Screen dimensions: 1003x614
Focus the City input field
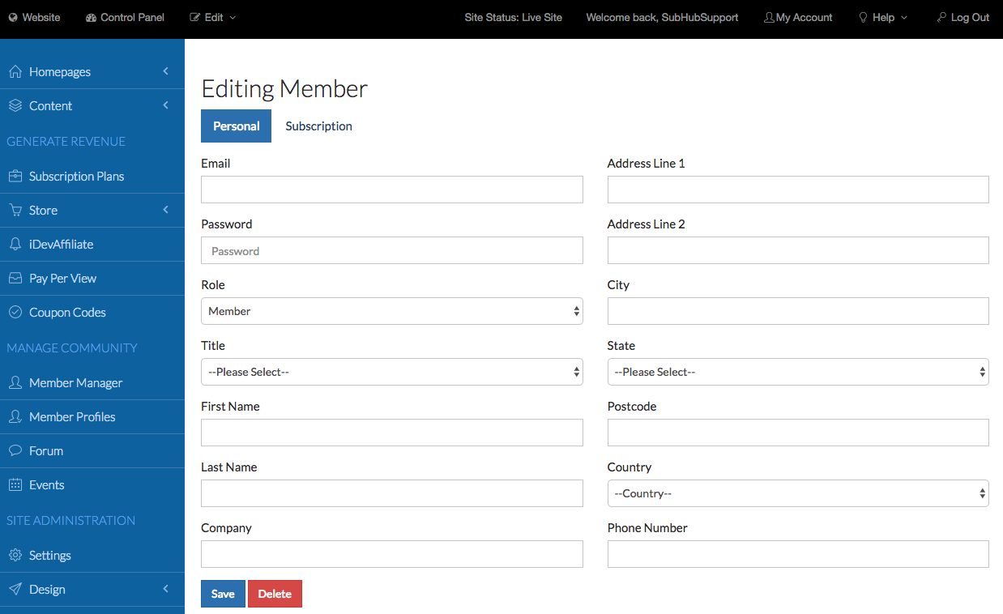point(798,311)
